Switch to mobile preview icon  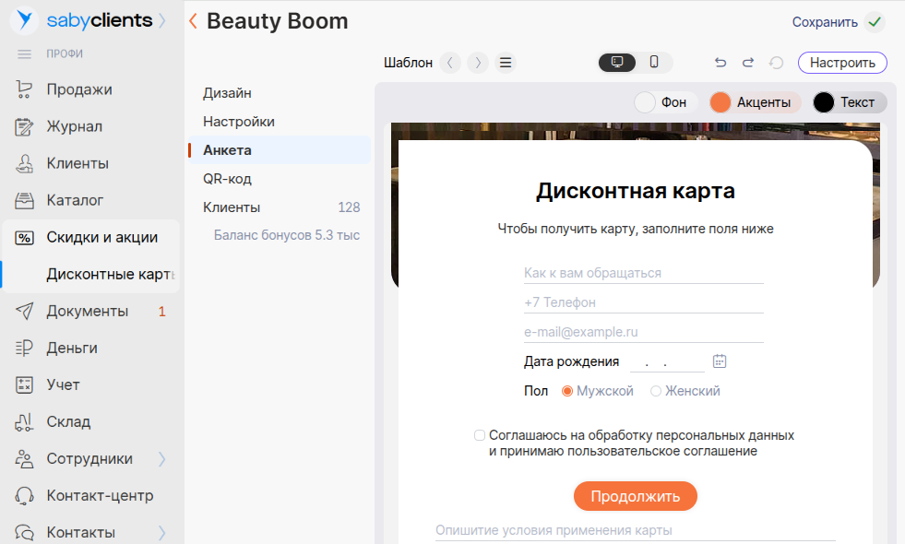[x=654, y=63]
